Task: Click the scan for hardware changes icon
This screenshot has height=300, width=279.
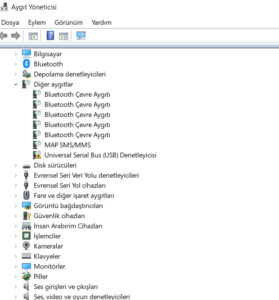Action: pyautogui.click(x=81, y=36)
